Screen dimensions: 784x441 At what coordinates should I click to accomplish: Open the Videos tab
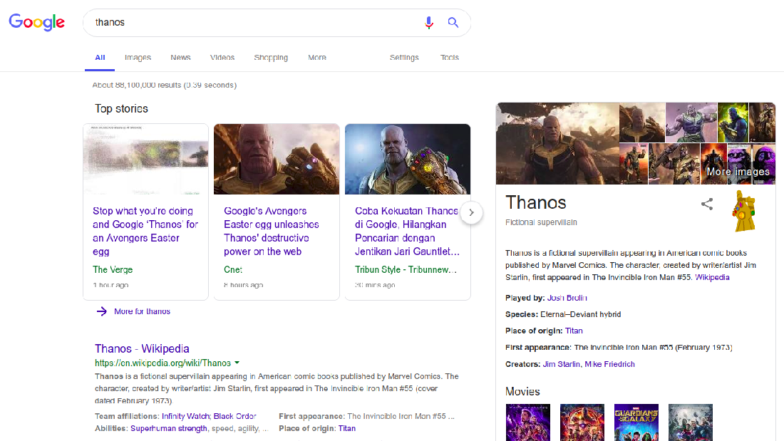[222, 58]
